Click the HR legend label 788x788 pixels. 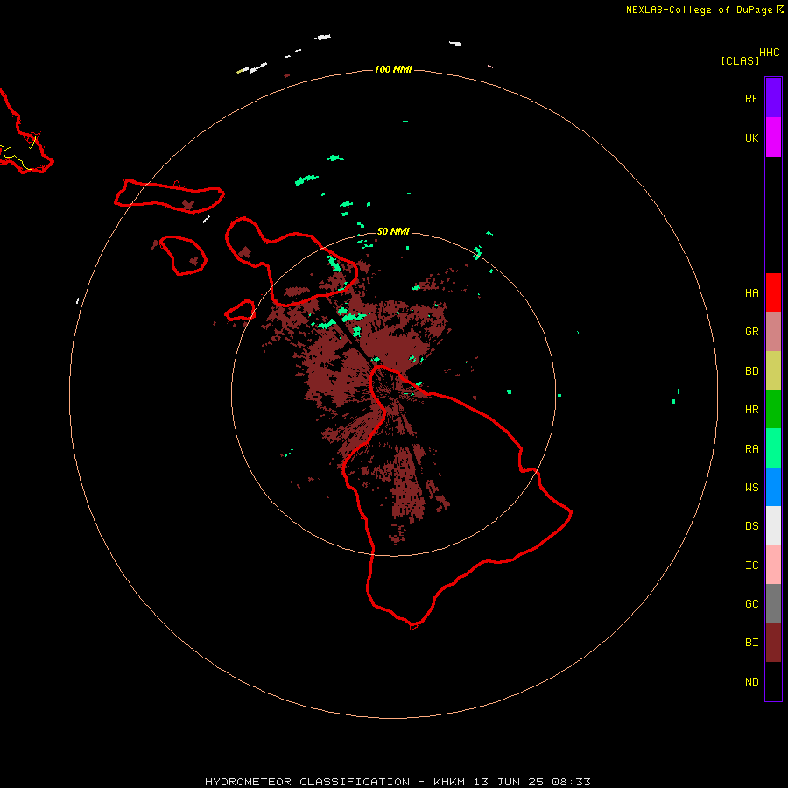tap(751, 410)
